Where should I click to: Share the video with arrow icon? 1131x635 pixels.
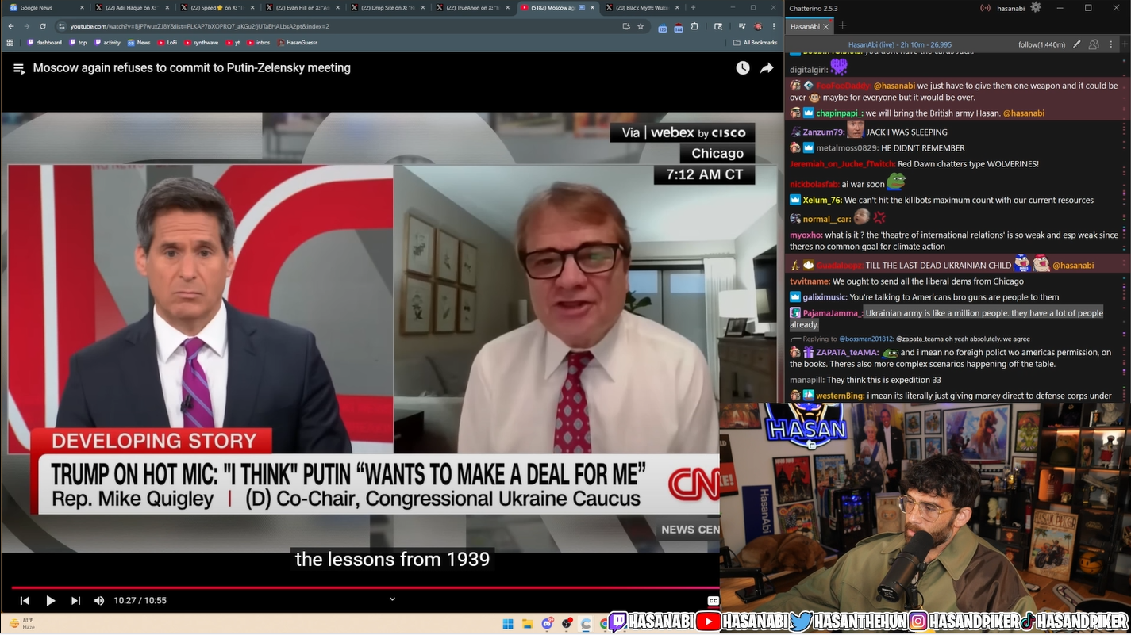[767, 68]
